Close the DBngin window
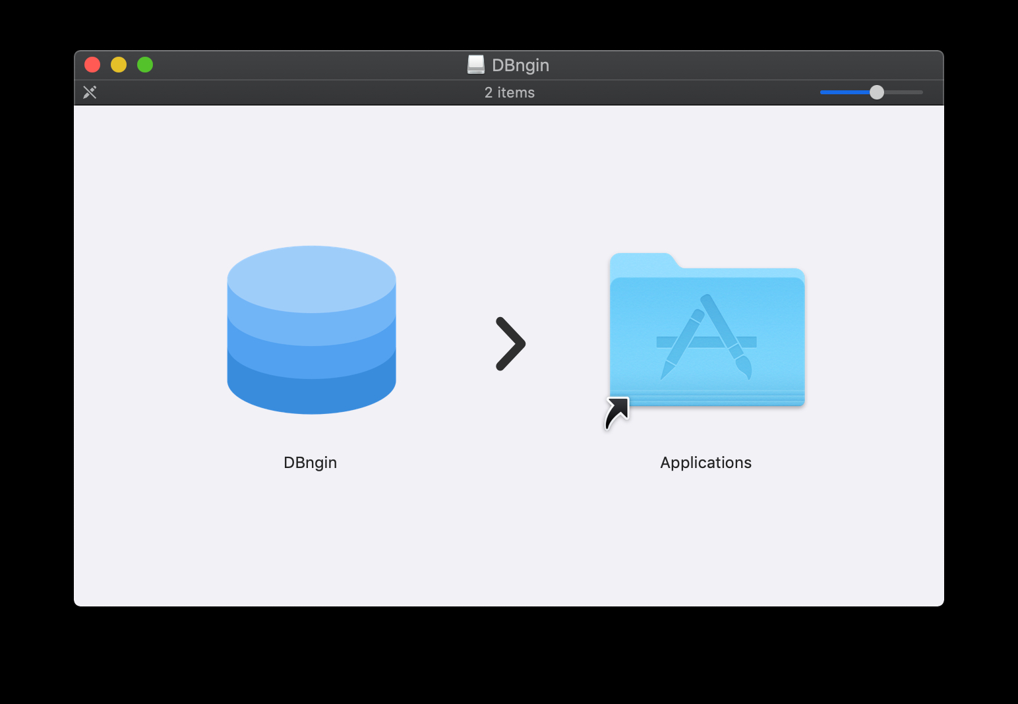 (92, 65)
